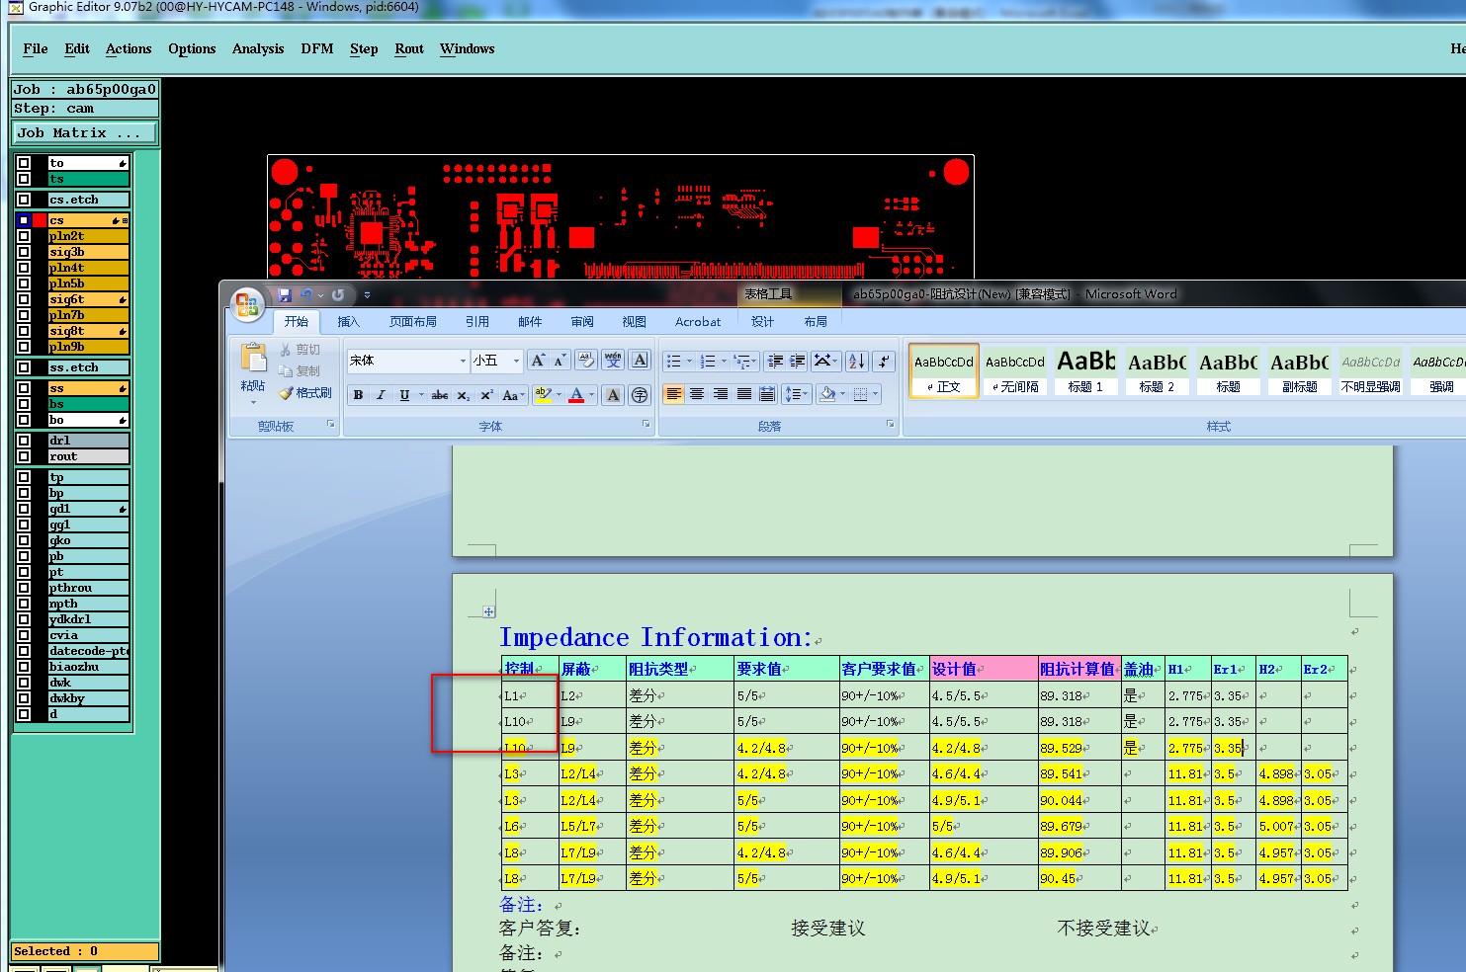
Task: Click the Job Matrix ... button
Action: coord(85,132)
